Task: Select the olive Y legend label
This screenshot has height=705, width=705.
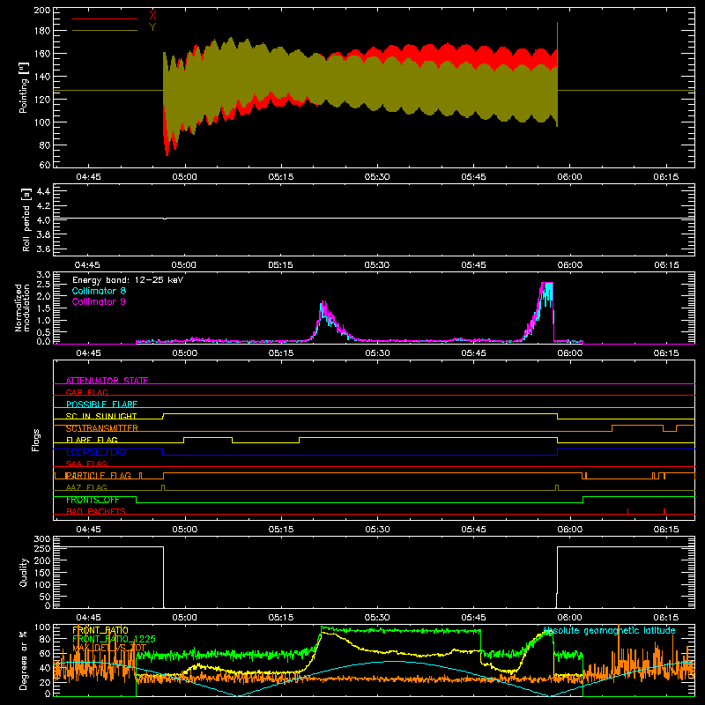Action: click(152, 27)
